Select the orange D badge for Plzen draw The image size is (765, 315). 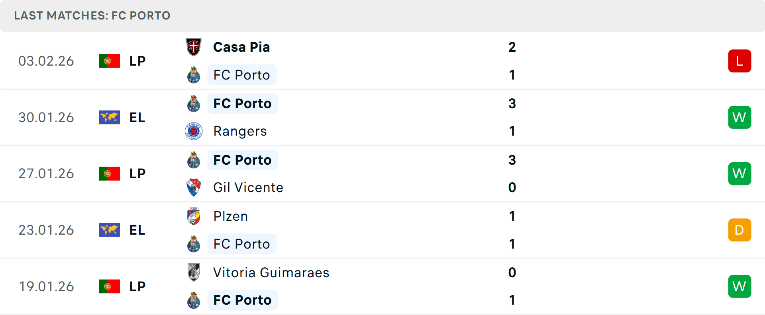(739, 230)
